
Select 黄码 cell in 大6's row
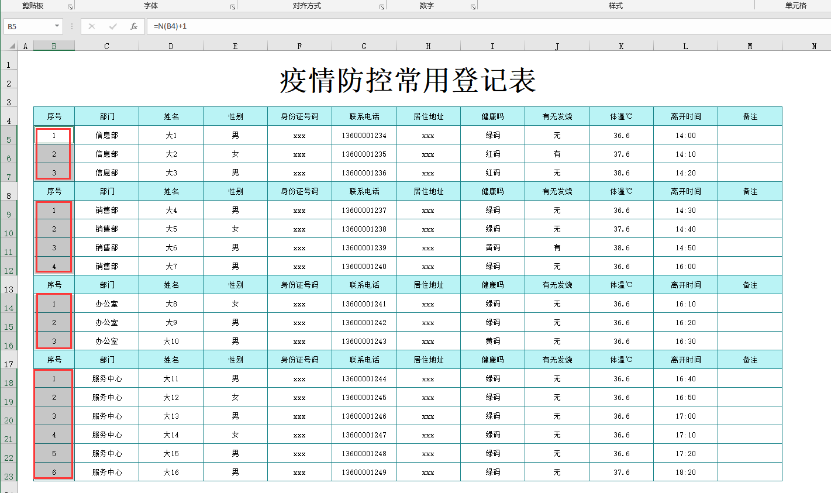[x=492, y=247]
